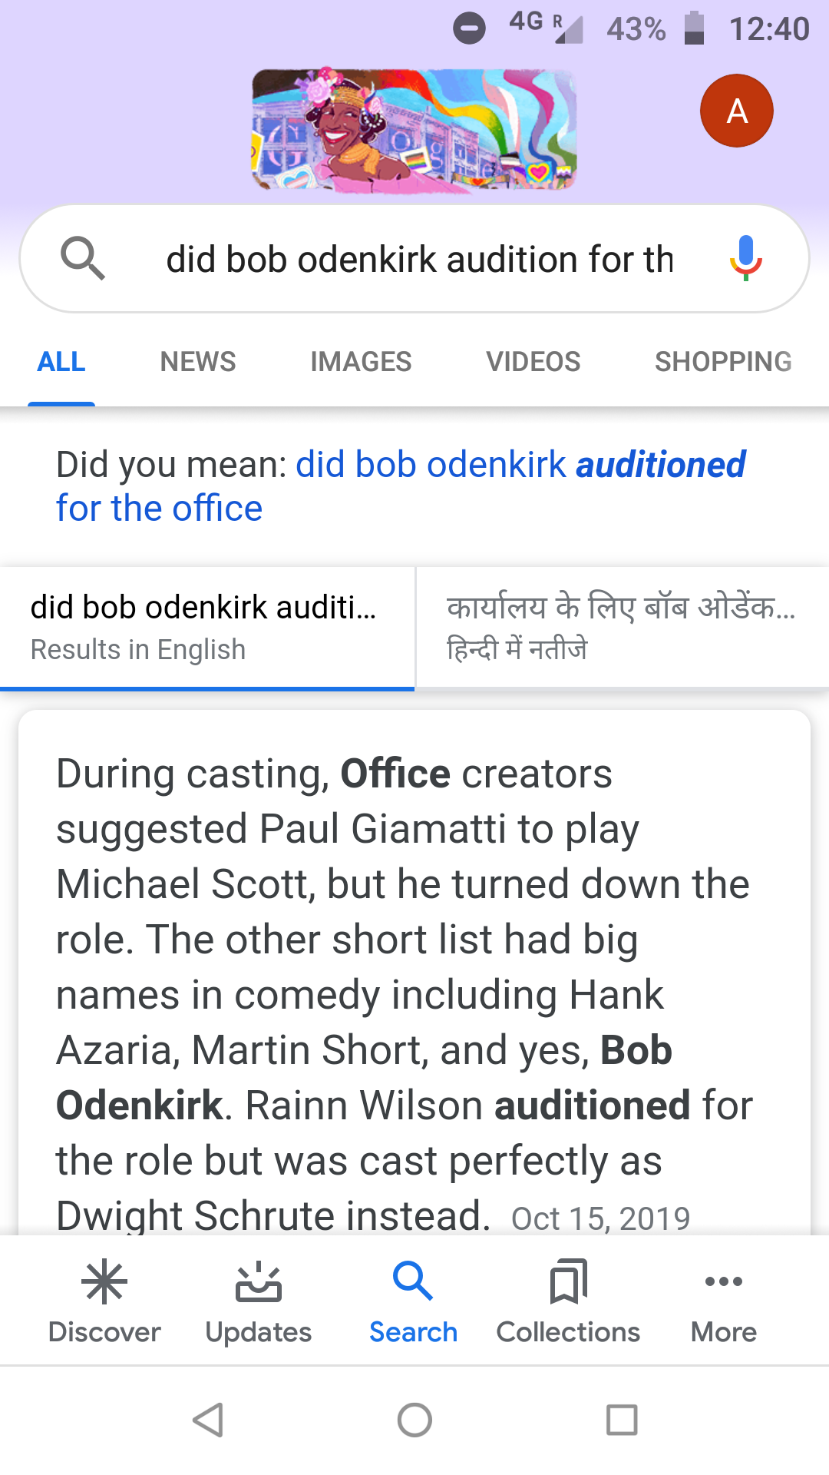The width and height of the screenshot is (829, 1475).
Task: Open recent apps square button
Action: pos(622,1420)
